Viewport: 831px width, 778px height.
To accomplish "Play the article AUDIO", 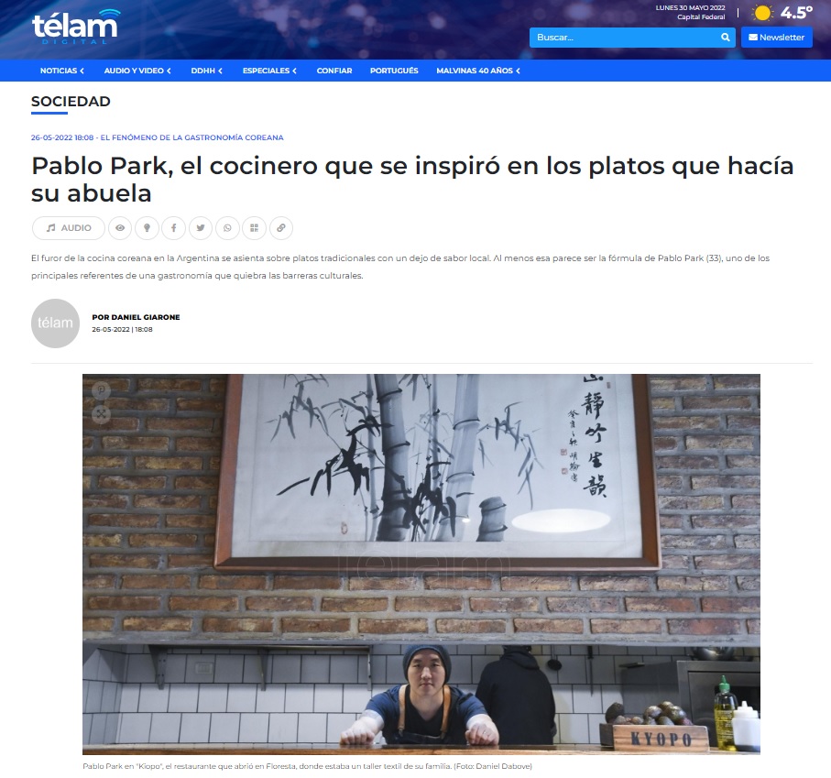I will click(69, 228).
